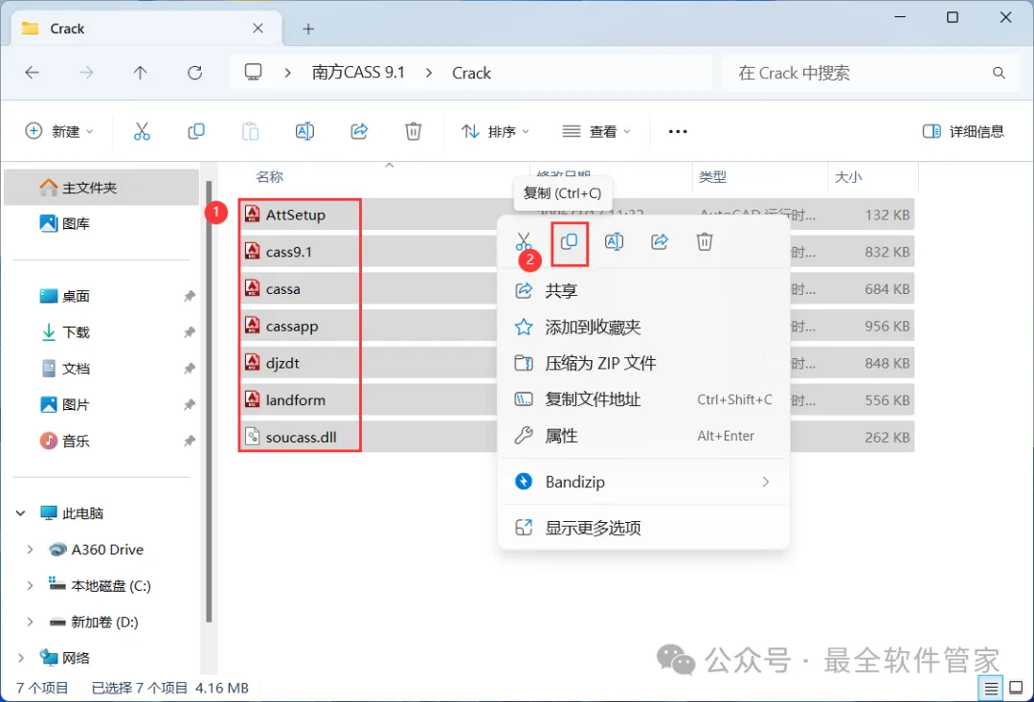The height and width of the screenshot is (702, 1034).
Task: Open the 排序 sort dropdown
Action: pyautogui.click(x=495, y=131)
